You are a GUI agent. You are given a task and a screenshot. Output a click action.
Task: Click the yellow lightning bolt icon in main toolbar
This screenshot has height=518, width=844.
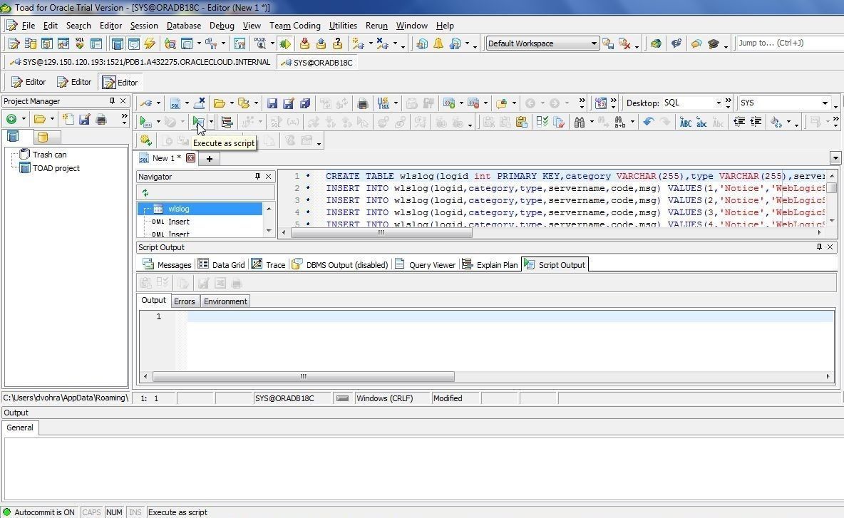150,43
